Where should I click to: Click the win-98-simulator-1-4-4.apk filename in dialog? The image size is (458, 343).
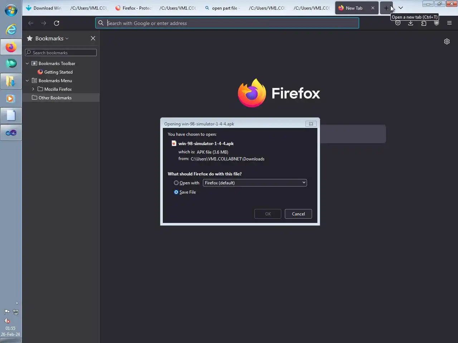[x=206, y=143]
